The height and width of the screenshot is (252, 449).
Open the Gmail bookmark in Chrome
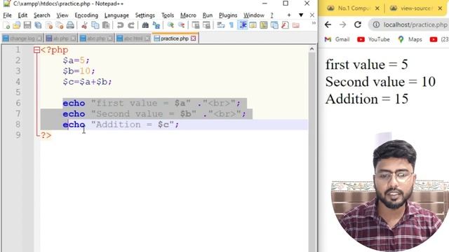[x=337, y=39]
